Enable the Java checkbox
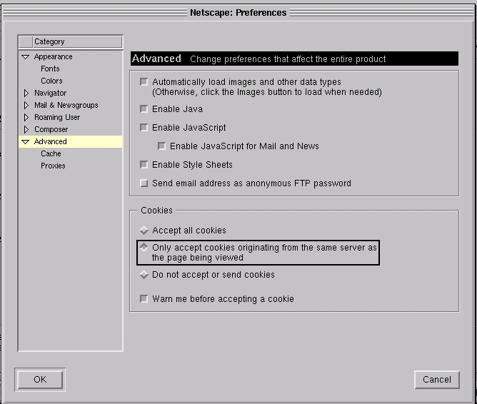The width and height of the screenshot is (477, 404). pyautogui.click(x=144, y=109)
